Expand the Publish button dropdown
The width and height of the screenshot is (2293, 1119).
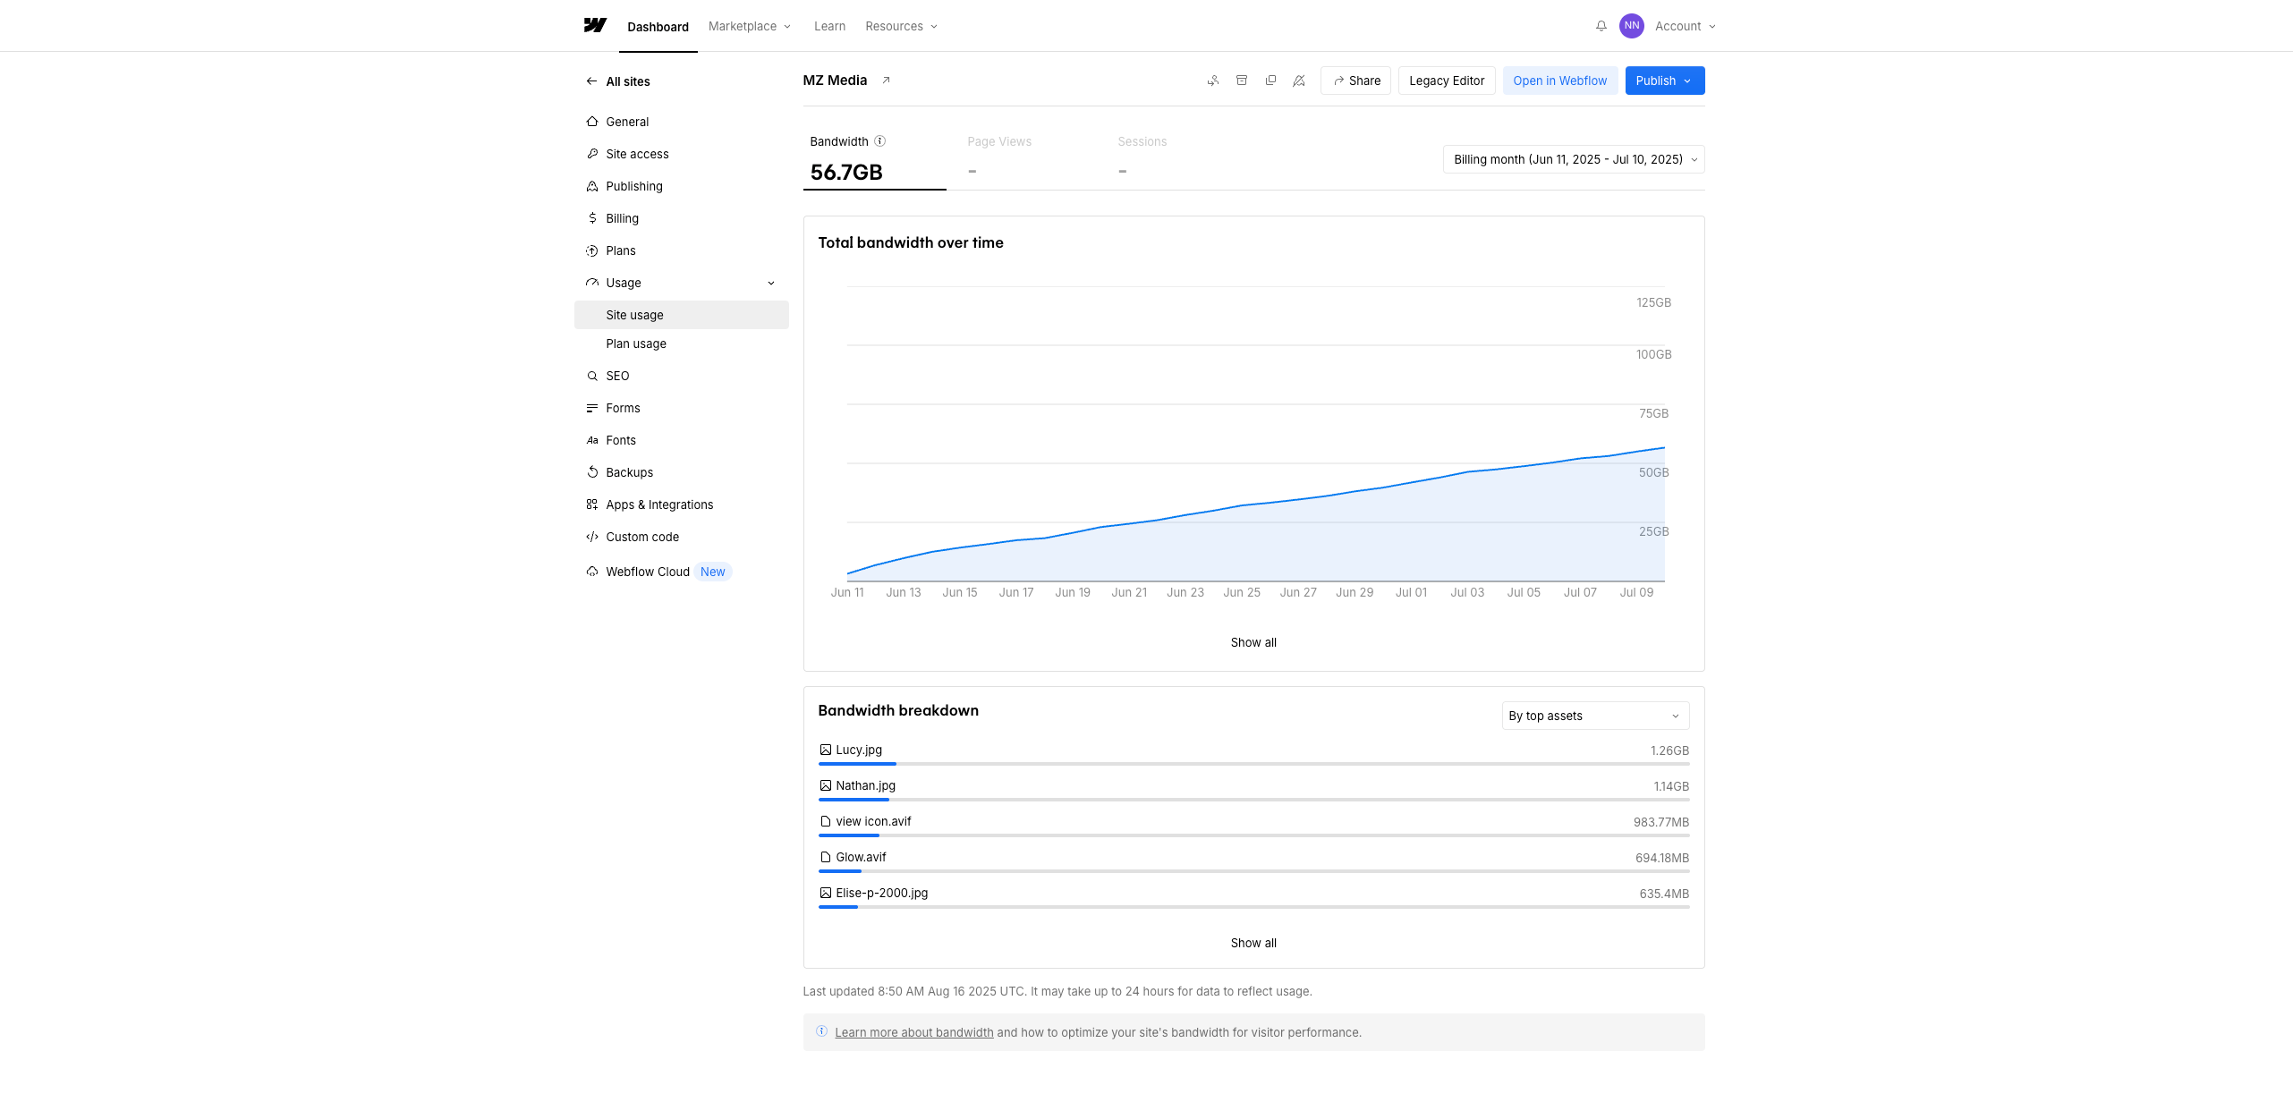coord(1687,81)
